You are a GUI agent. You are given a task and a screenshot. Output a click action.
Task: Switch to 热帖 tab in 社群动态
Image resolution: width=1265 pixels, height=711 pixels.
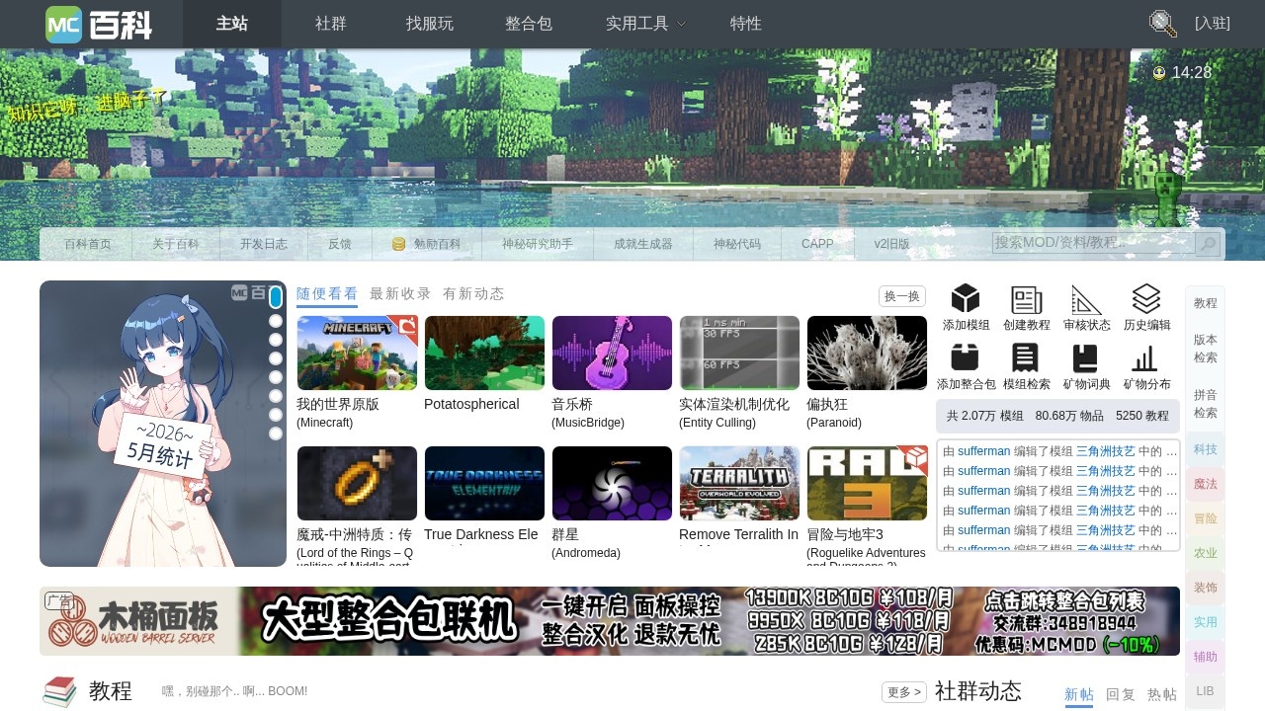click(x=1162, y=695)
